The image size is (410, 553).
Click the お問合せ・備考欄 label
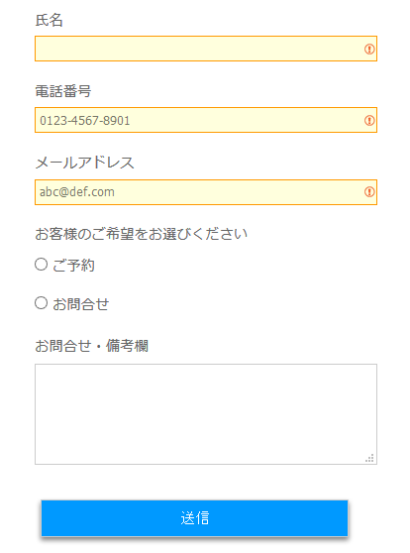pyautogui.click(x=92, y=346)
